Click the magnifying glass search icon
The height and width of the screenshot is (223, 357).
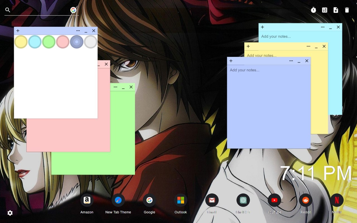point(8,10)
